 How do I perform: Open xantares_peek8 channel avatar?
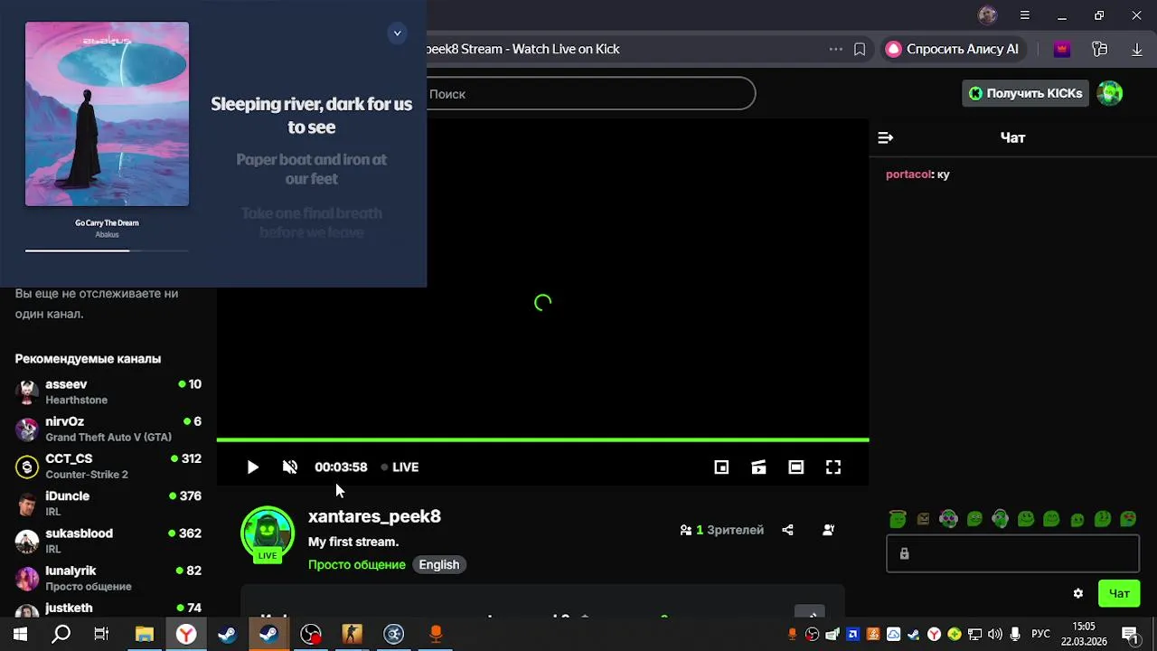point(268,533)
